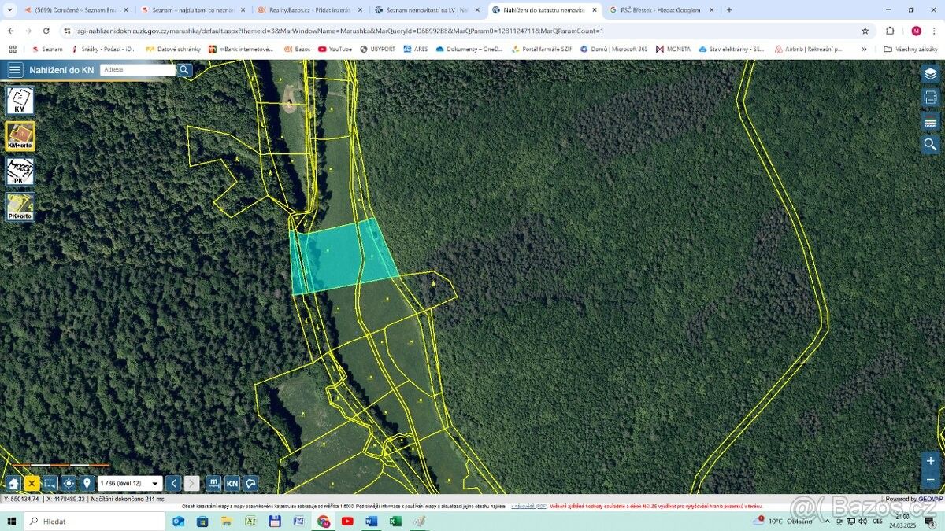Zoom in the map with plus button
Image resolution: width=945 pixels, height=531 pixels.
[x=930, y=461]
